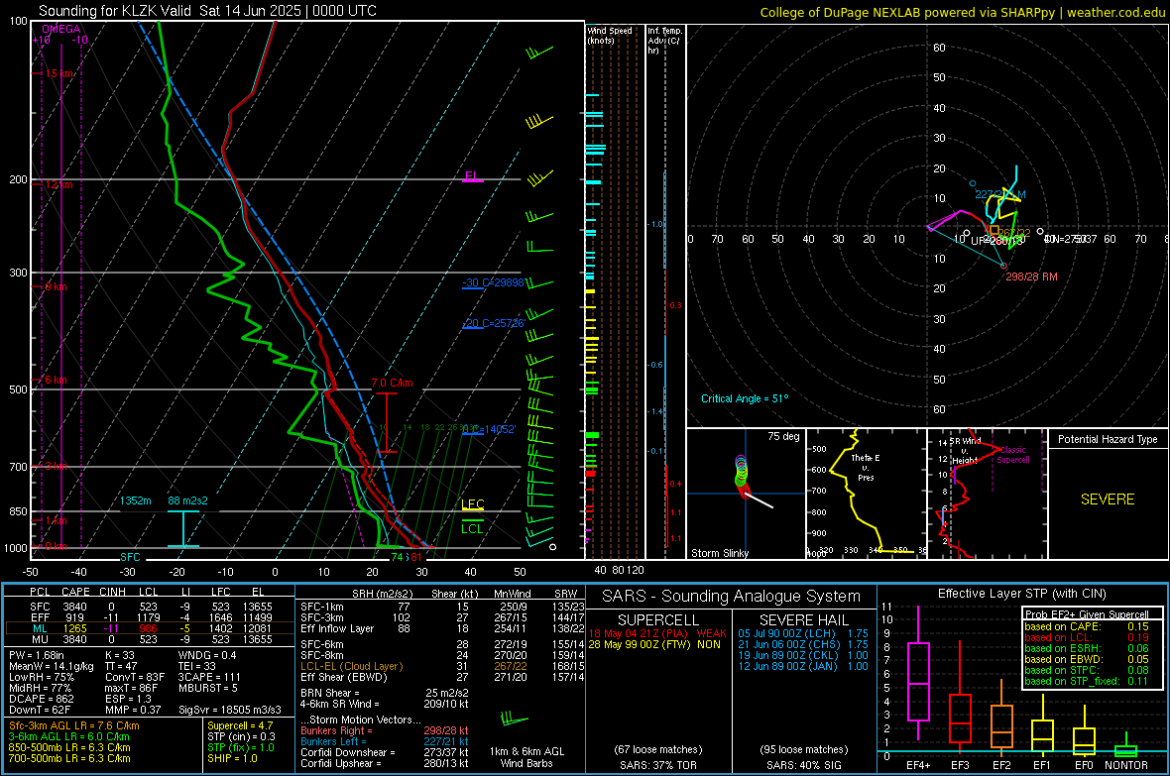Click the 'SARS: 40% SIG' result
This screenshot has height=776, width=1170.
(803, 765)
